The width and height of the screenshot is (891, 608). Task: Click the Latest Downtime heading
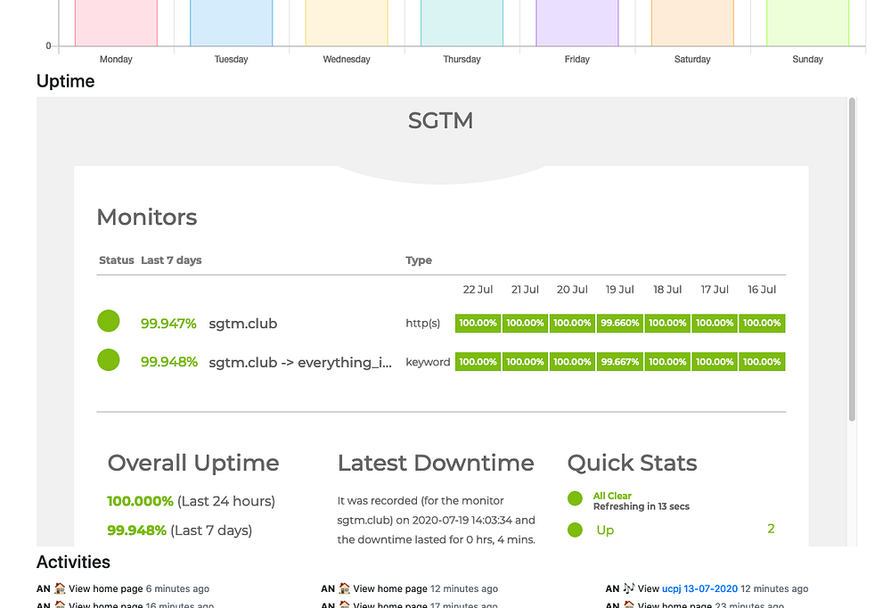[x=436, y=463]
